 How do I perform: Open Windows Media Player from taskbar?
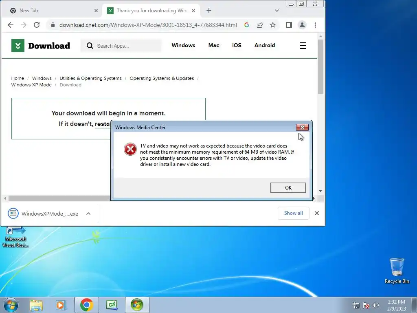61,305
